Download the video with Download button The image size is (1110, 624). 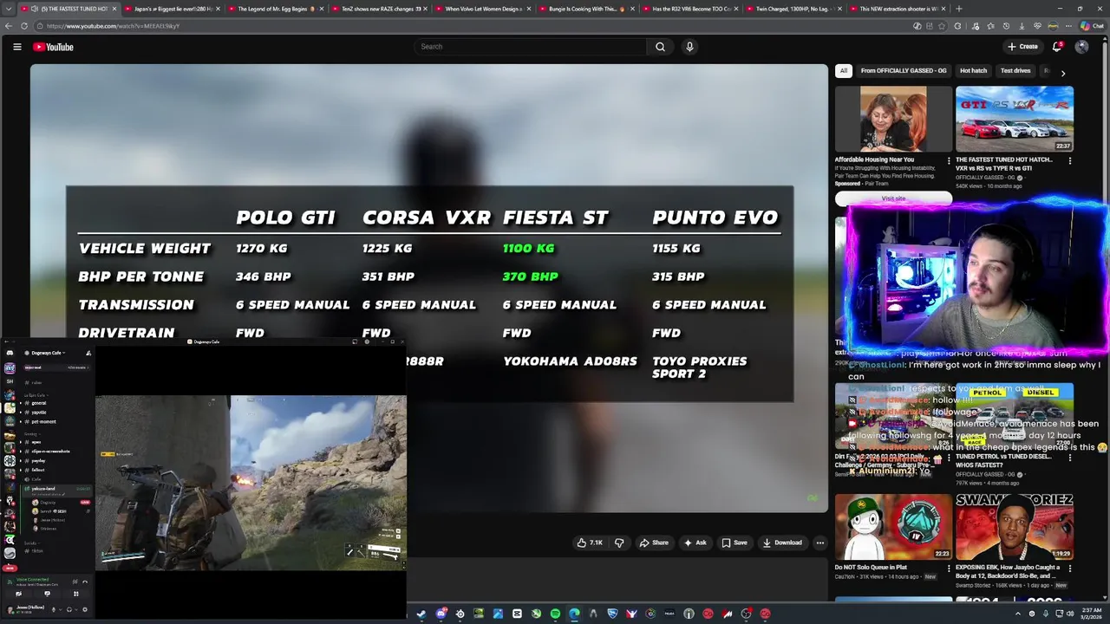pos(782,543)
